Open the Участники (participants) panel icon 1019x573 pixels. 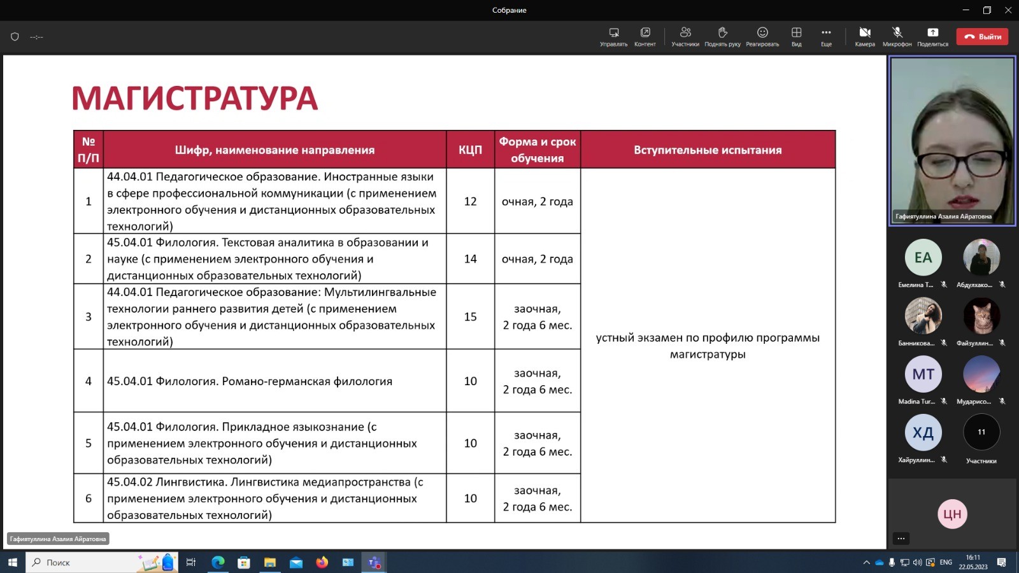coord(685,36)
